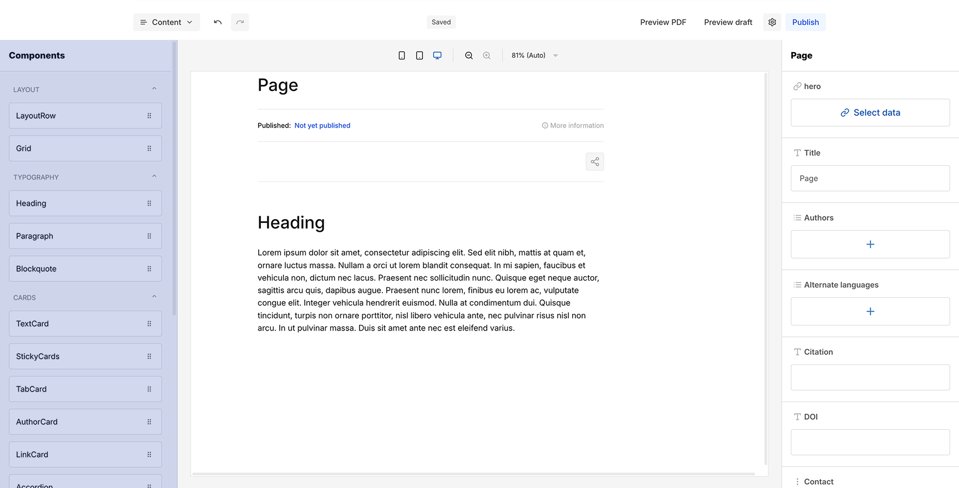Zoom out the canvas

coord(469,55)
